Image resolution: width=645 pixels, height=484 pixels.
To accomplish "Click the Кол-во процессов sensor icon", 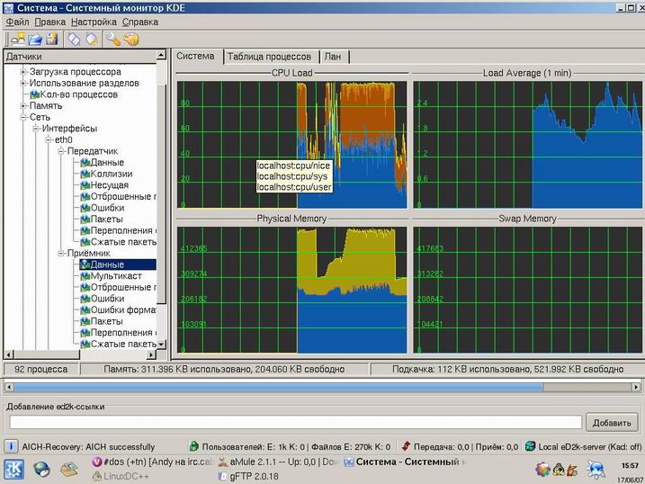I will click(35, 94).
